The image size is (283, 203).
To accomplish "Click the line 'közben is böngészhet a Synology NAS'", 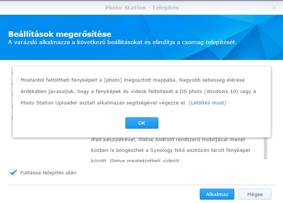I will pyautogui.click(x=170, y=150).
